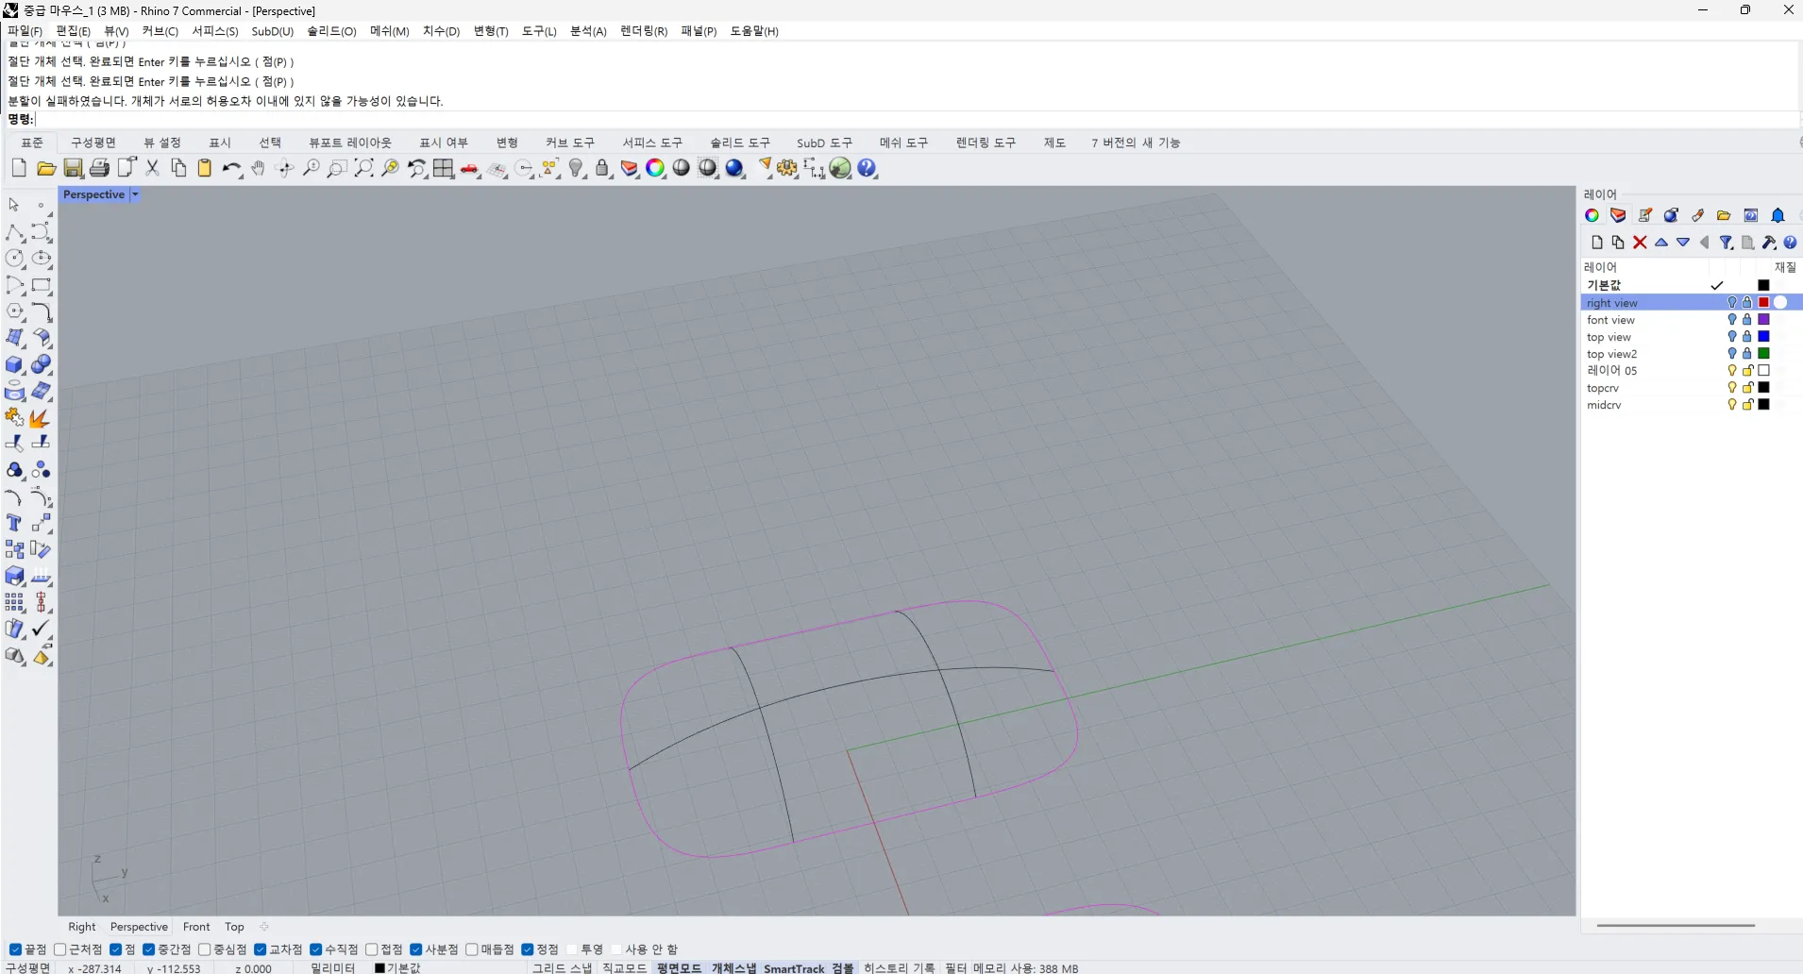Toggle the 교차점 osnap checkbox
The image size is (1803, 974).
[x=261, y=949]
